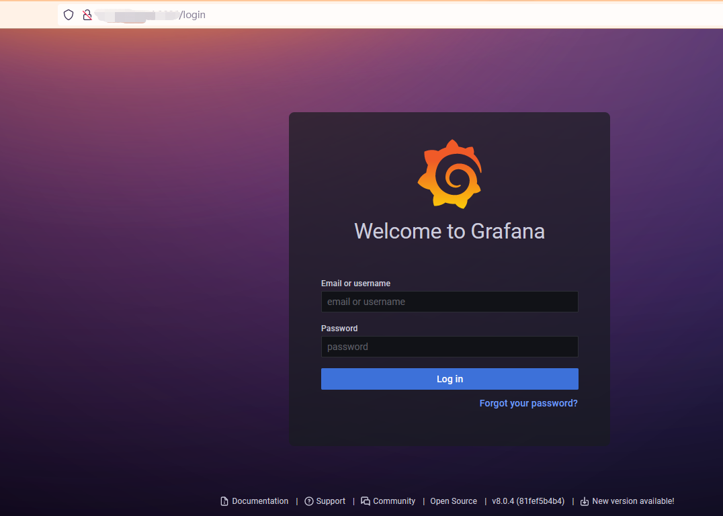The height and width of the screenshot is (516, 723).
Task: Click the Support question mark icon
Action: [x=309, y=501]
